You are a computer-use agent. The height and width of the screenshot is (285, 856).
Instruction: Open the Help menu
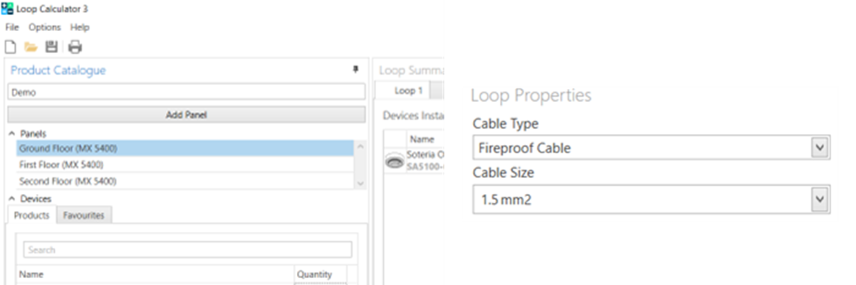(x=80, y=28)
